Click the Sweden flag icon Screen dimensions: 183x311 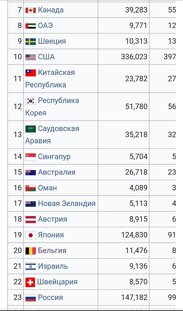pos(31,42)
